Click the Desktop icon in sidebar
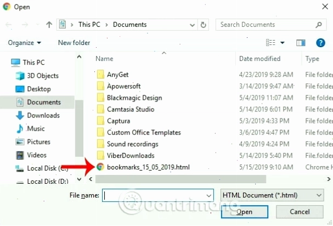This screenshot has width=333, height=226. (20, 89)
